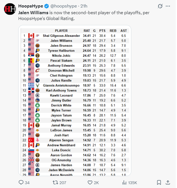
Task: Click the reply speech bubble icon
Action: [x=21, y=182]
